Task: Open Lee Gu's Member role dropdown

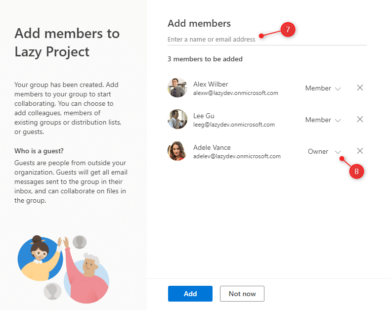Action: tap(323, 120)
